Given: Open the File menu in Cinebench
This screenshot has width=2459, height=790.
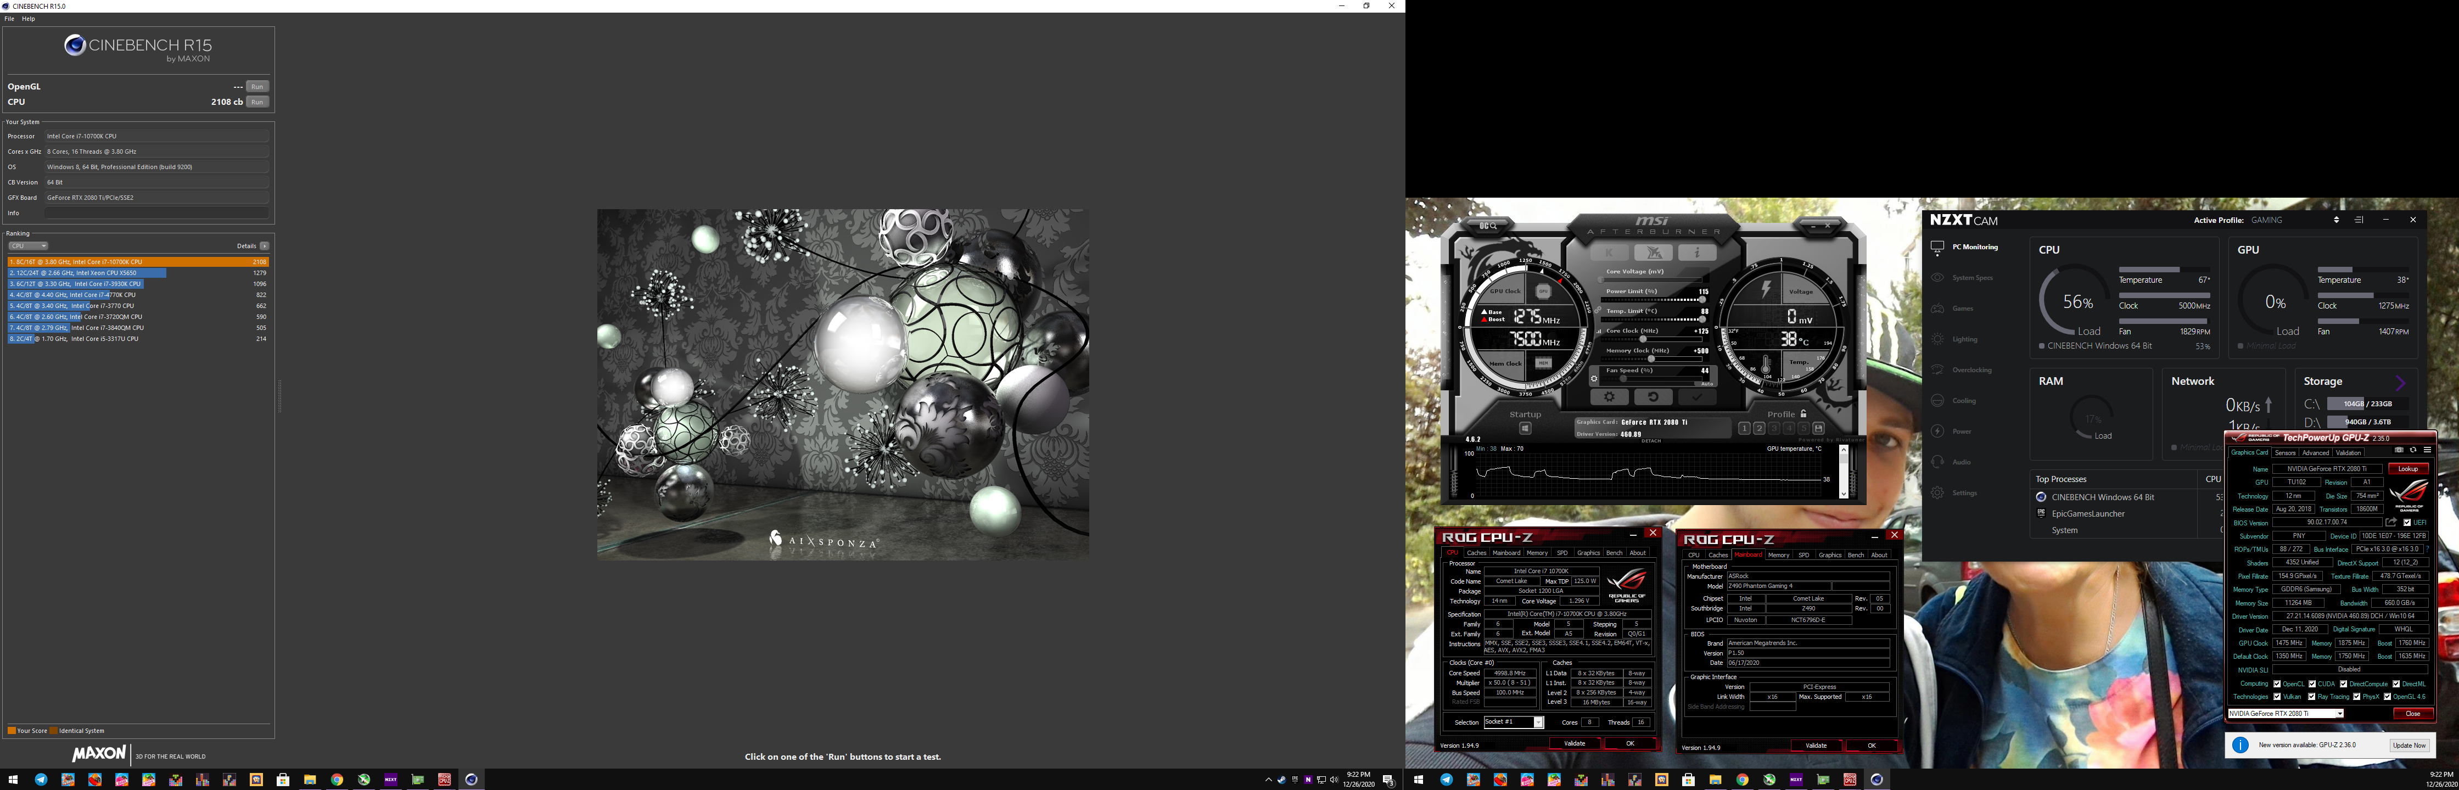Looking at the screenshot, I should (9, 19).
